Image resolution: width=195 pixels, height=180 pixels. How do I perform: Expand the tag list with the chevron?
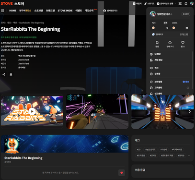point(189,156)
